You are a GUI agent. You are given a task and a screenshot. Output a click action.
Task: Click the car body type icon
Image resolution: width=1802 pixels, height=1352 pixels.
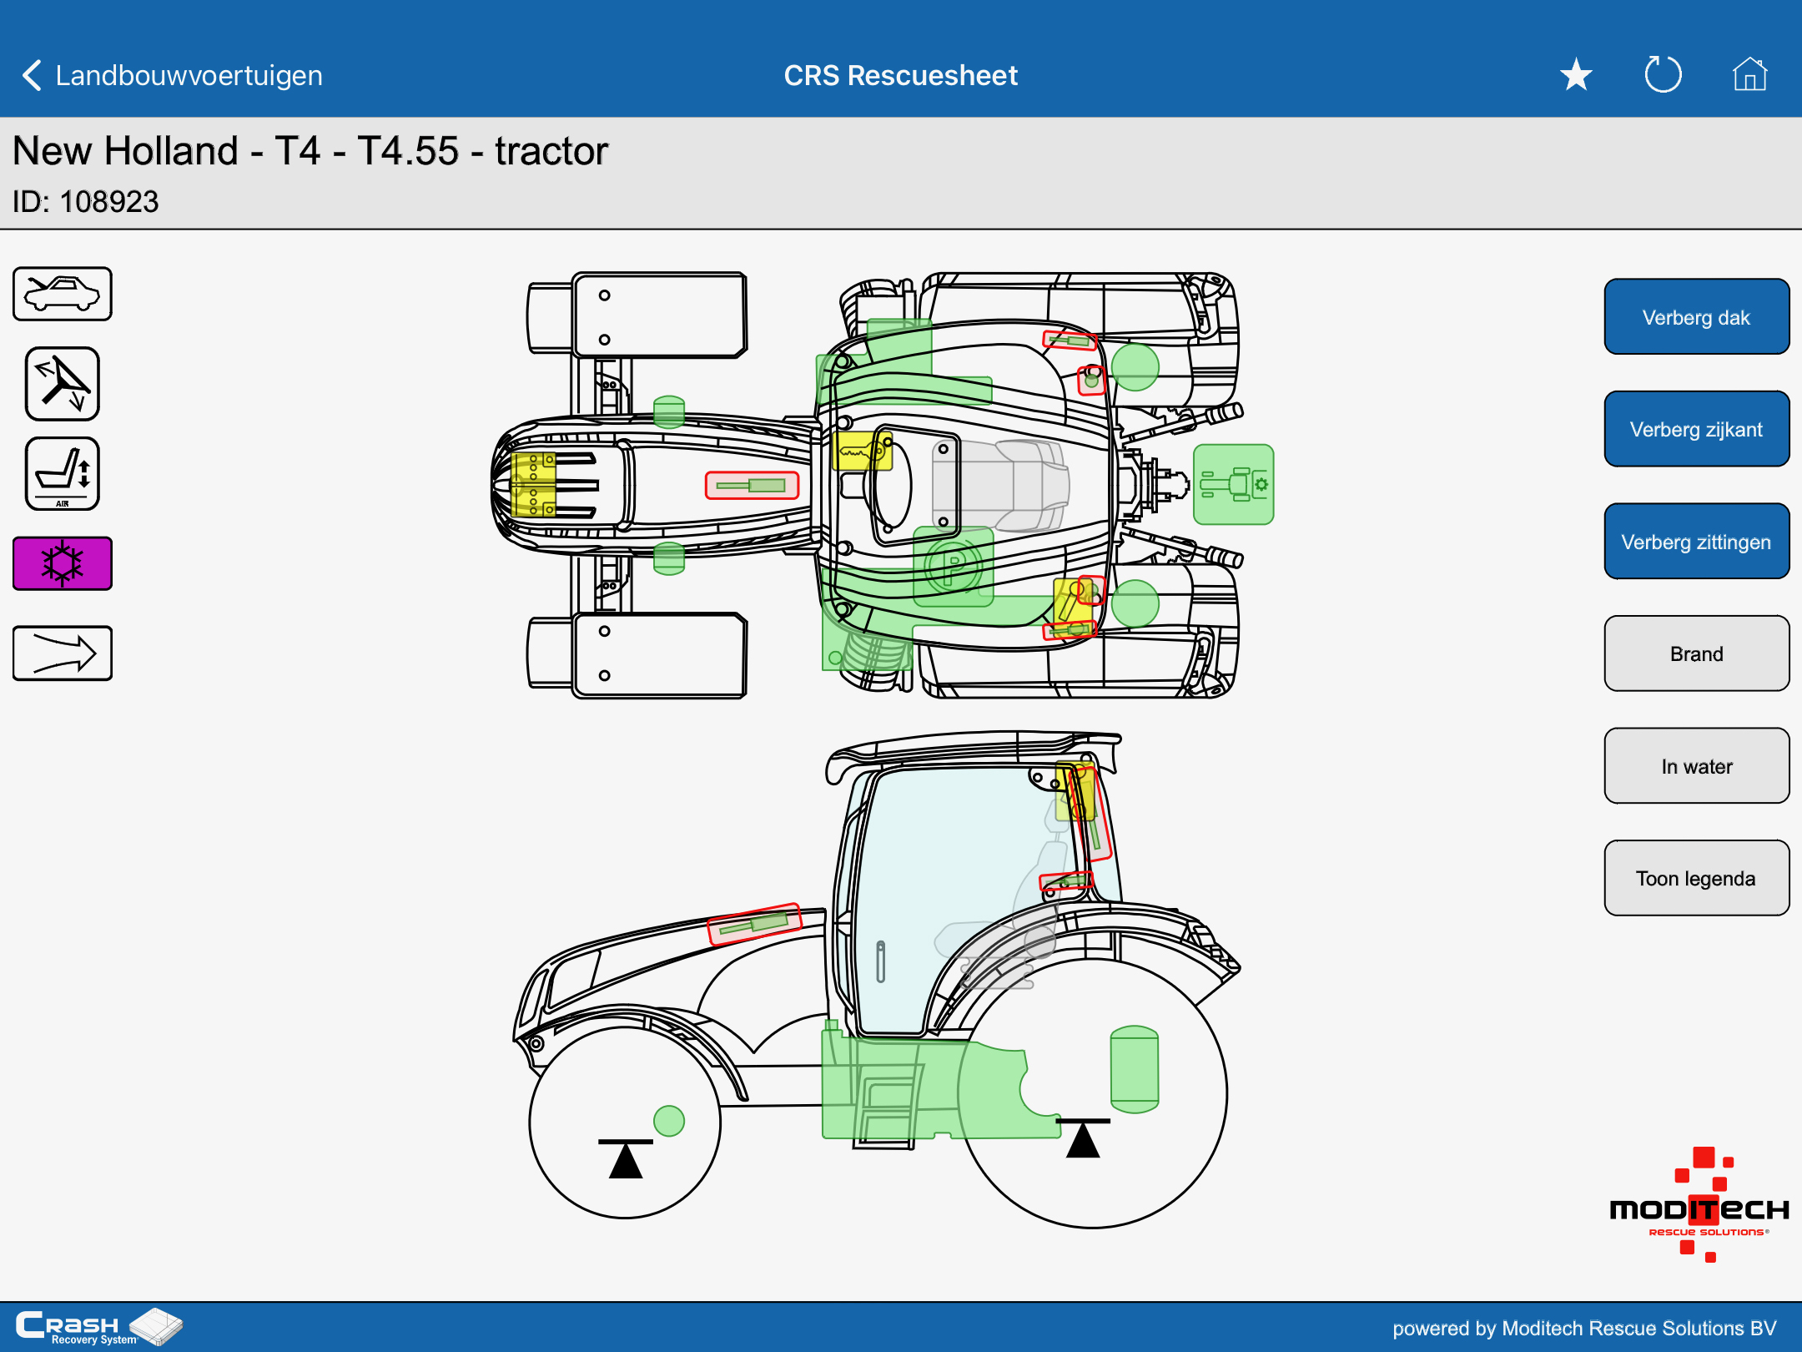point(63,294)
